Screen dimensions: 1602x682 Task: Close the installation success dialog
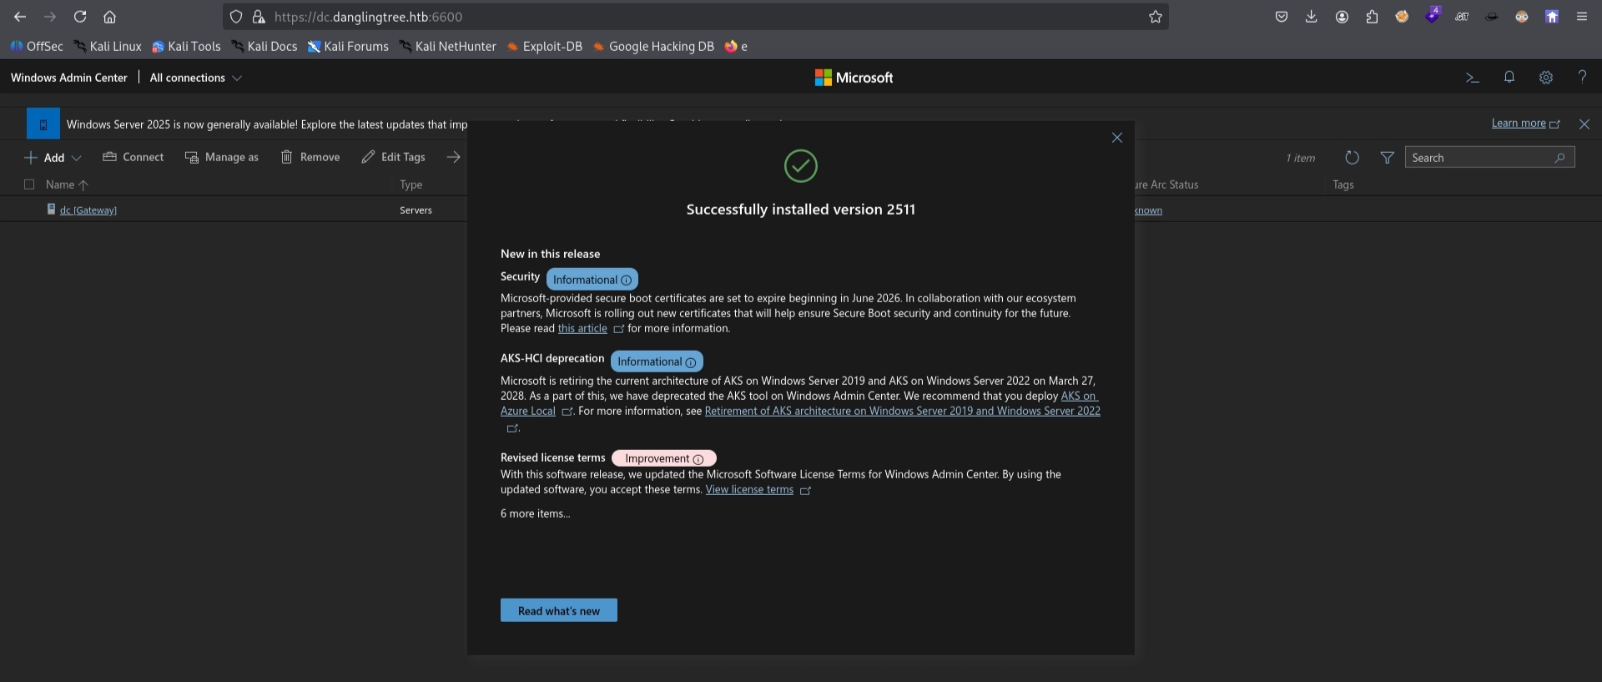click(x=1116, y=138)
